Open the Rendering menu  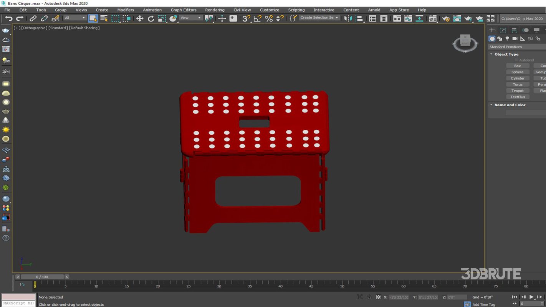click(215, 10)
